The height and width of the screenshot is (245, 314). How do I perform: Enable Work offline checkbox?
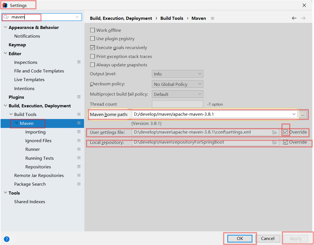click(x=92, y=30)
